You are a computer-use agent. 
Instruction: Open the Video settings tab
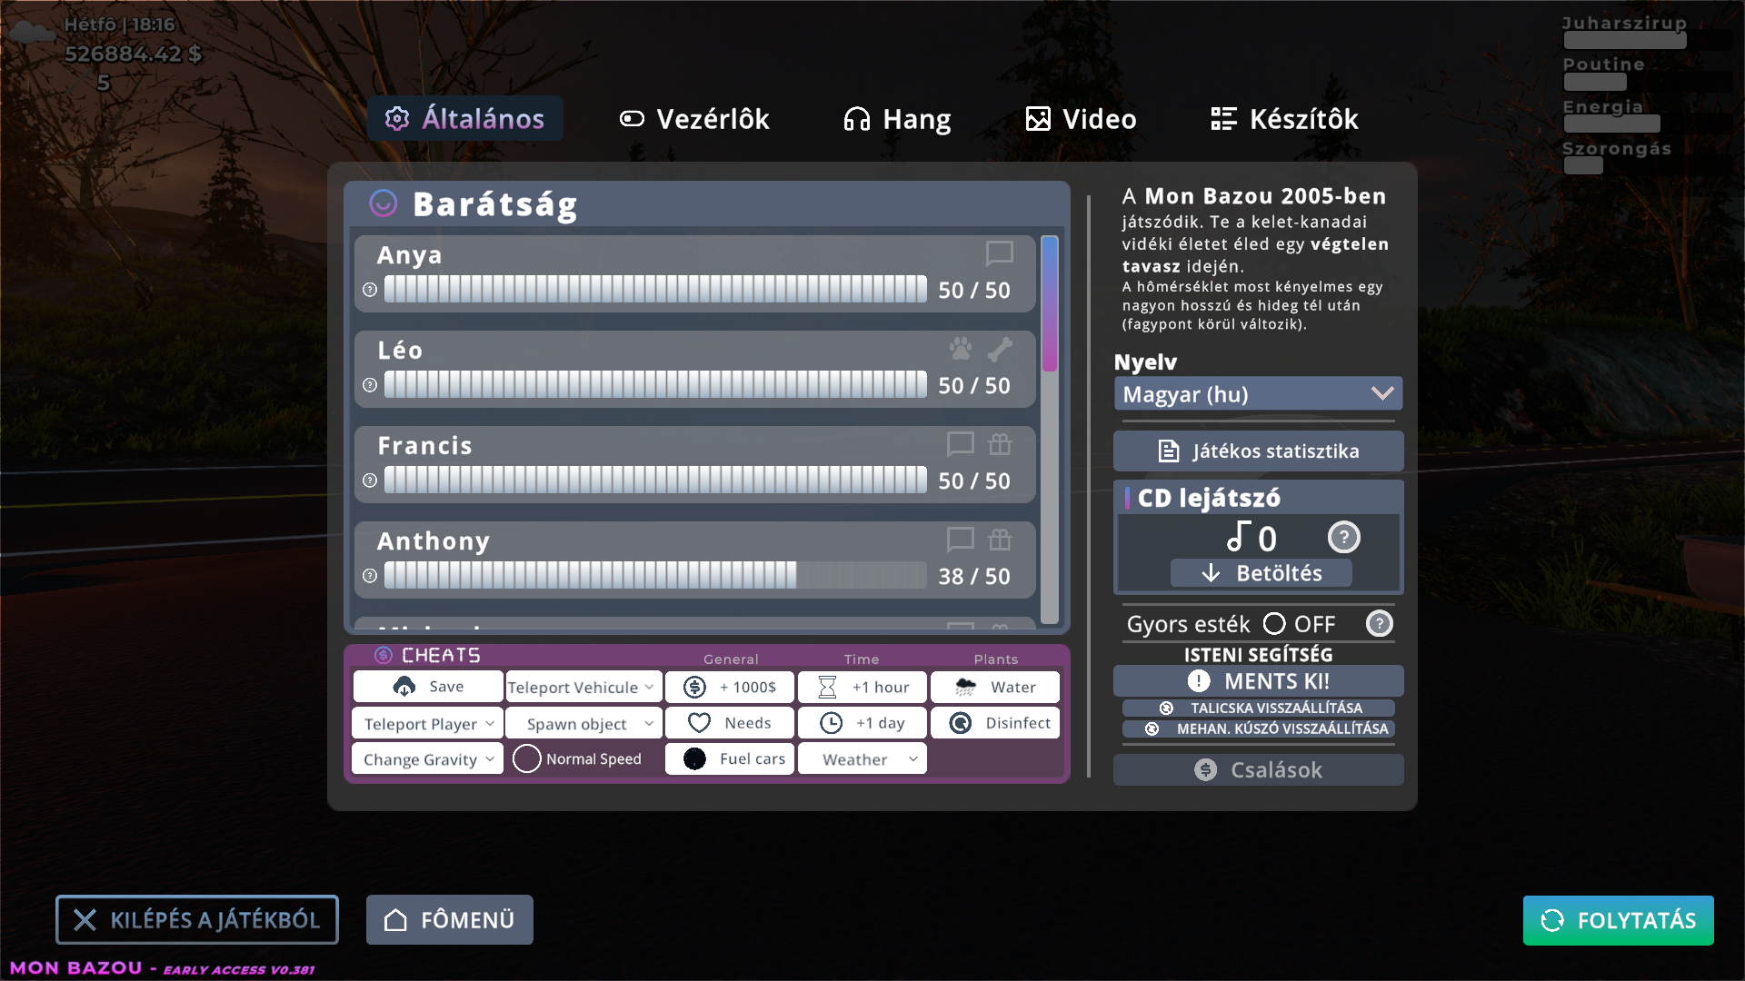tap(1082, 119)
